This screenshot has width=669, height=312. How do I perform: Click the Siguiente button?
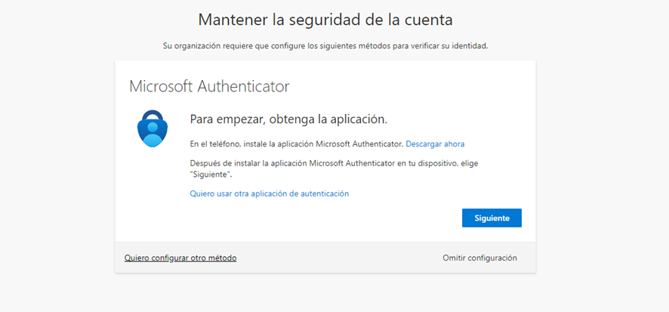[492, 218]
